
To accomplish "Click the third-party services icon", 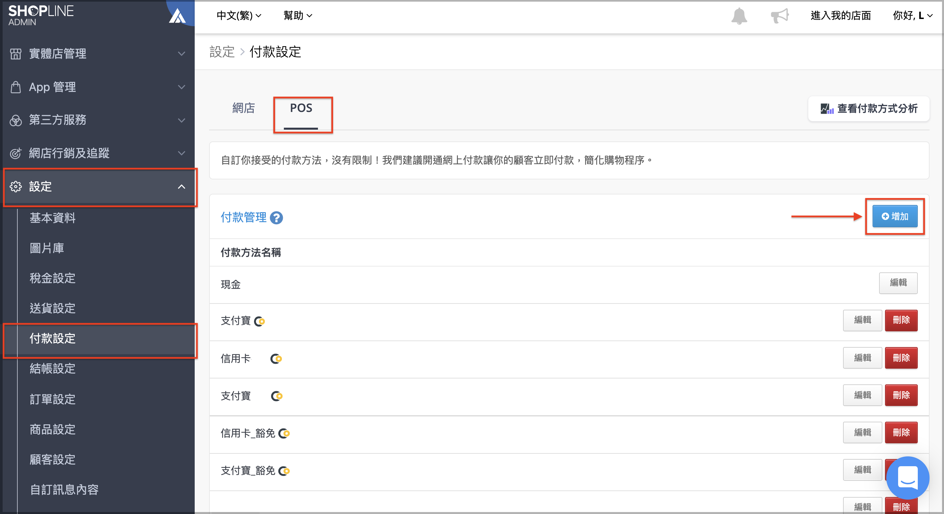I will [15, 120].
